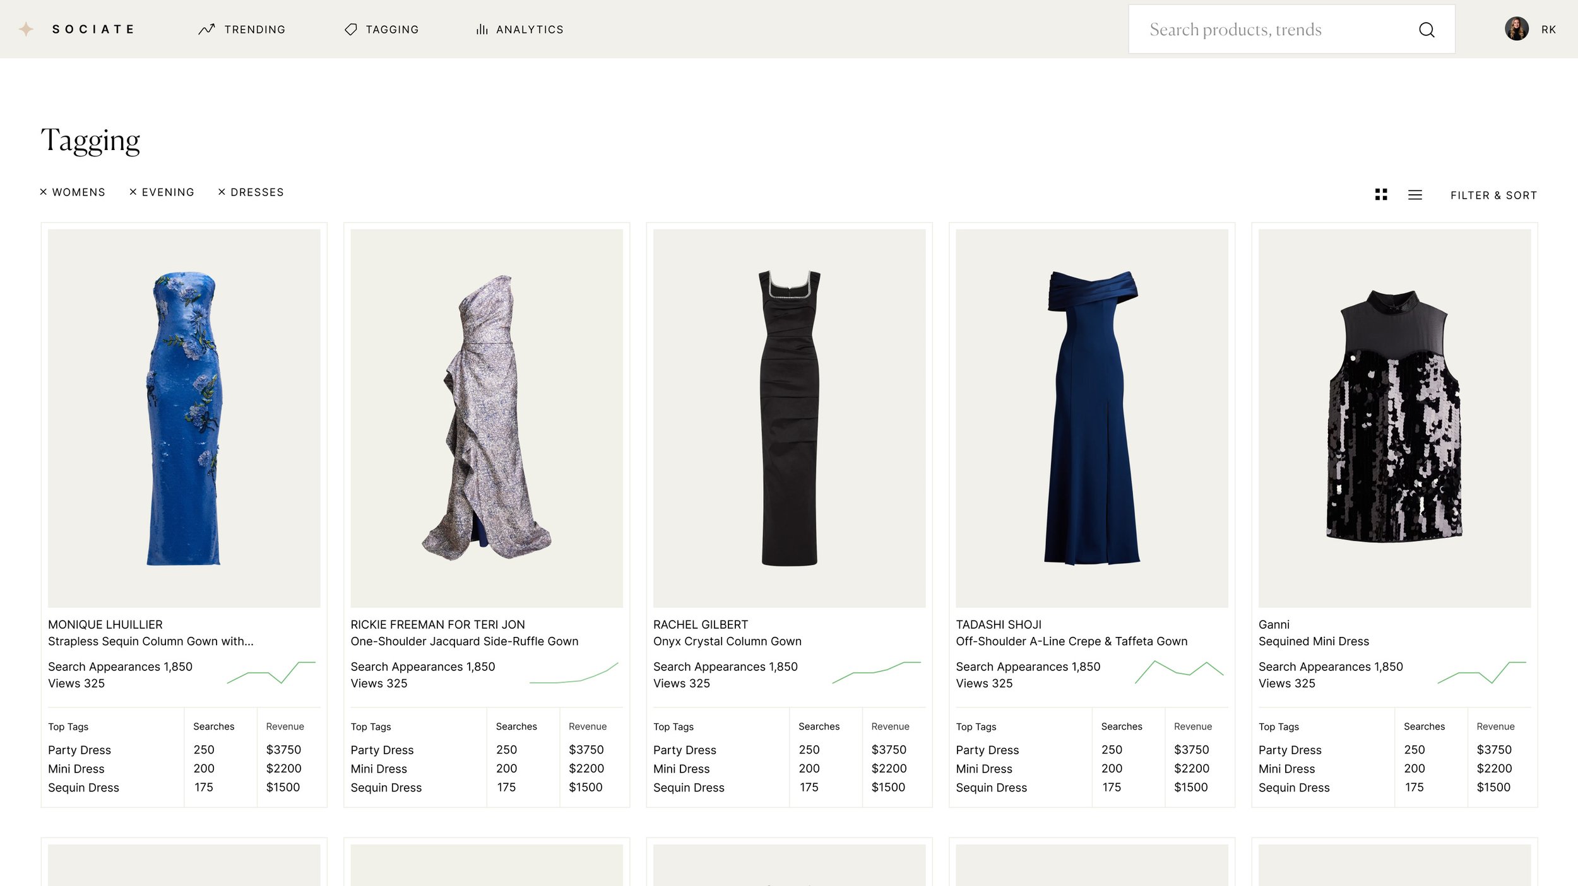Open the Tadashi Shoji navy gown image
Viewport: 1578px width, 886px height.
click(x=1092, y=418)
